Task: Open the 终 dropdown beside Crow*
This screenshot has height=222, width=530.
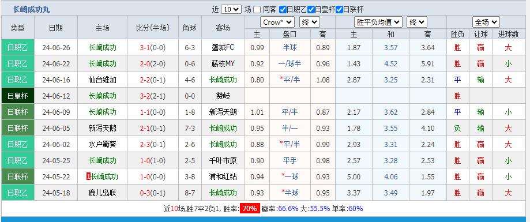Action: click(x=309, y=22)
